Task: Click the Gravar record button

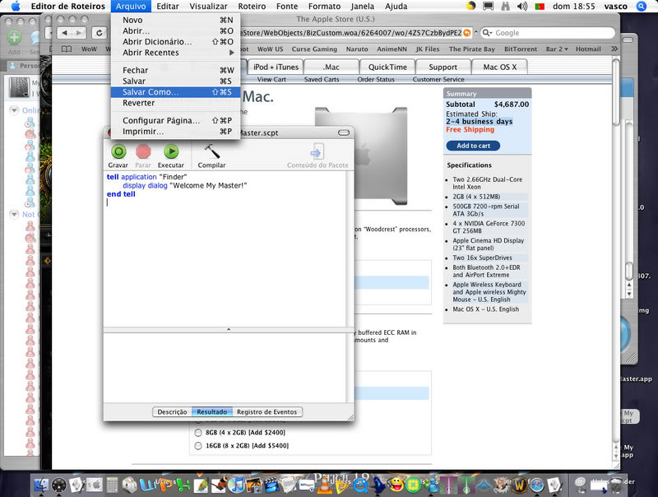Action: coord(118,151)
